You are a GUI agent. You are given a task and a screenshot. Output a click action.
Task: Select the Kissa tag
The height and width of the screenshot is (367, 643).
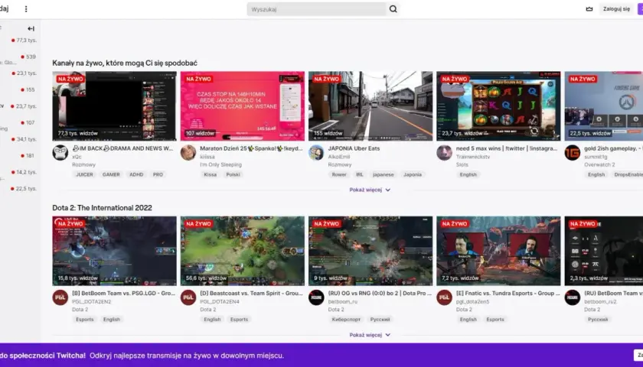coord(211,174)
